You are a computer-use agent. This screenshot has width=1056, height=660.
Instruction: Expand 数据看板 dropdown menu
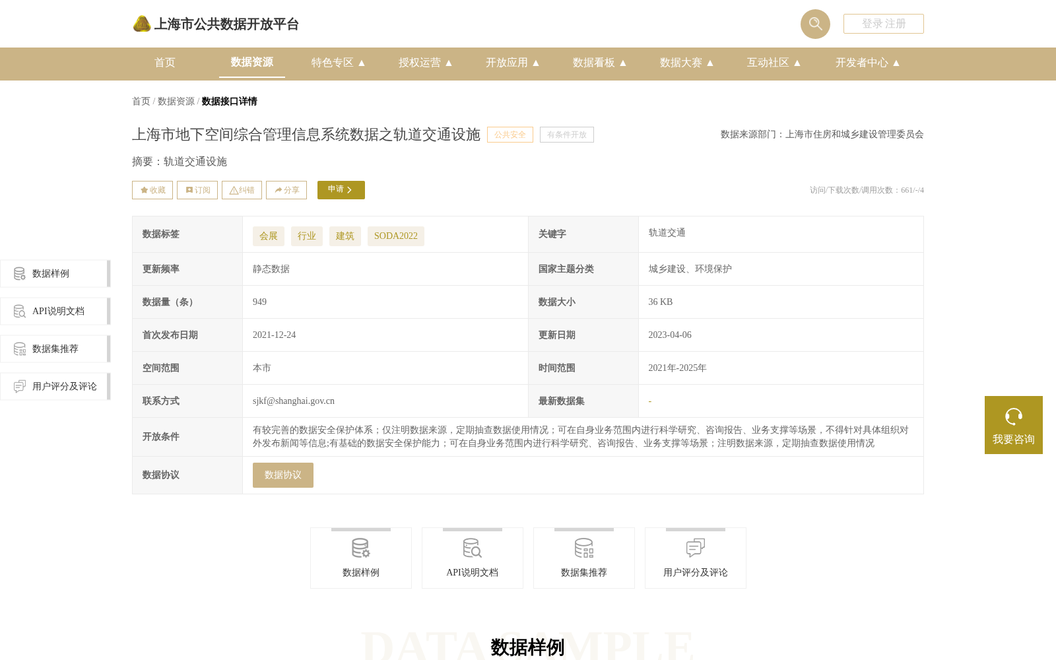600,63
